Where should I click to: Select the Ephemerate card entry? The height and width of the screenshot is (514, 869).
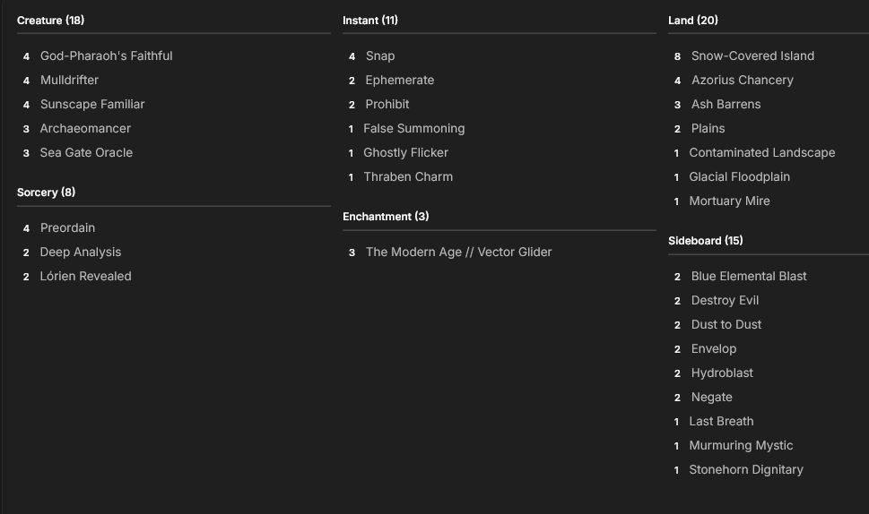point(400,81)
